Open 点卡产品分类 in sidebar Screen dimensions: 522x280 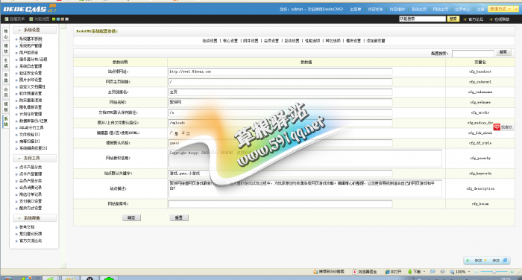click(x=31, y=168)
